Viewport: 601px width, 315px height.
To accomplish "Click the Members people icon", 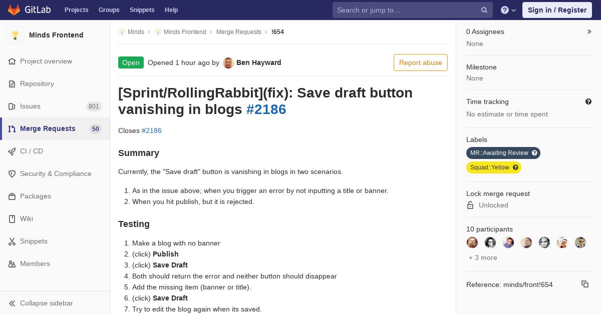I will tap(12, 264).
